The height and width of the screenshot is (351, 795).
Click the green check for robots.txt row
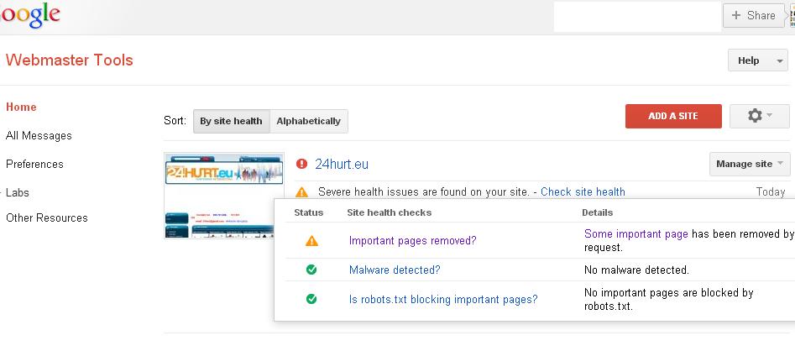coord(311,298)
